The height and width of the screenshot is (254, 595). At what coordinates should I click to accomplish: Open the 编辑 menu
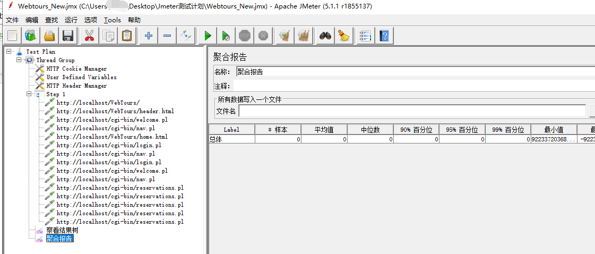pos(32,20)
